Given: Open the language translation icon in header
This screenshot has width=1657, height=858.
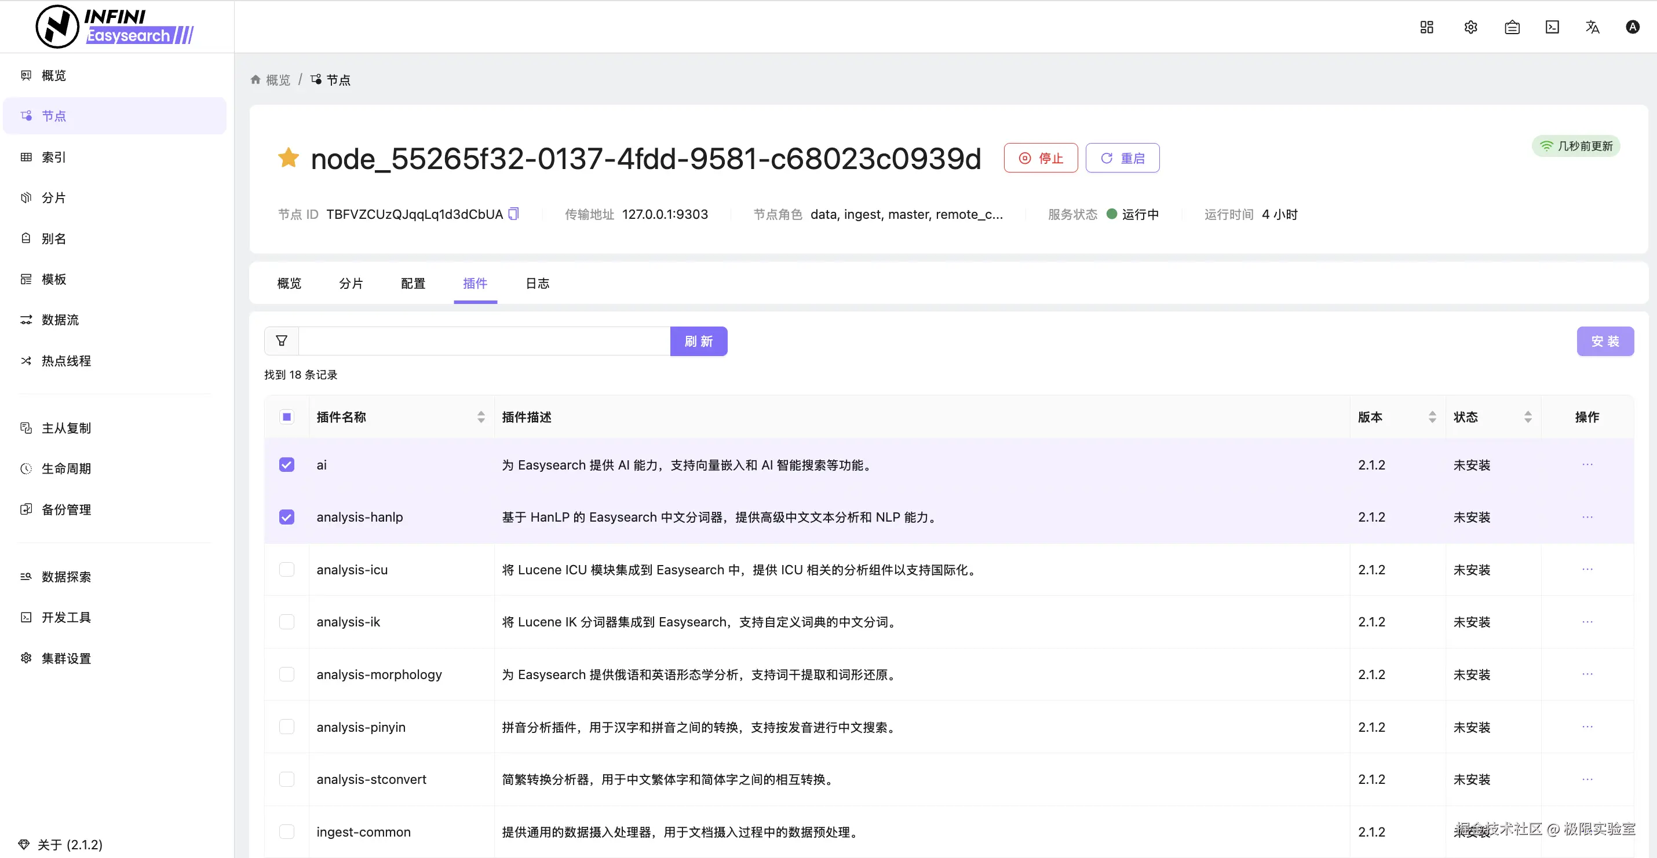Looking at the screenshot, I should click(x=1592, y=27).
